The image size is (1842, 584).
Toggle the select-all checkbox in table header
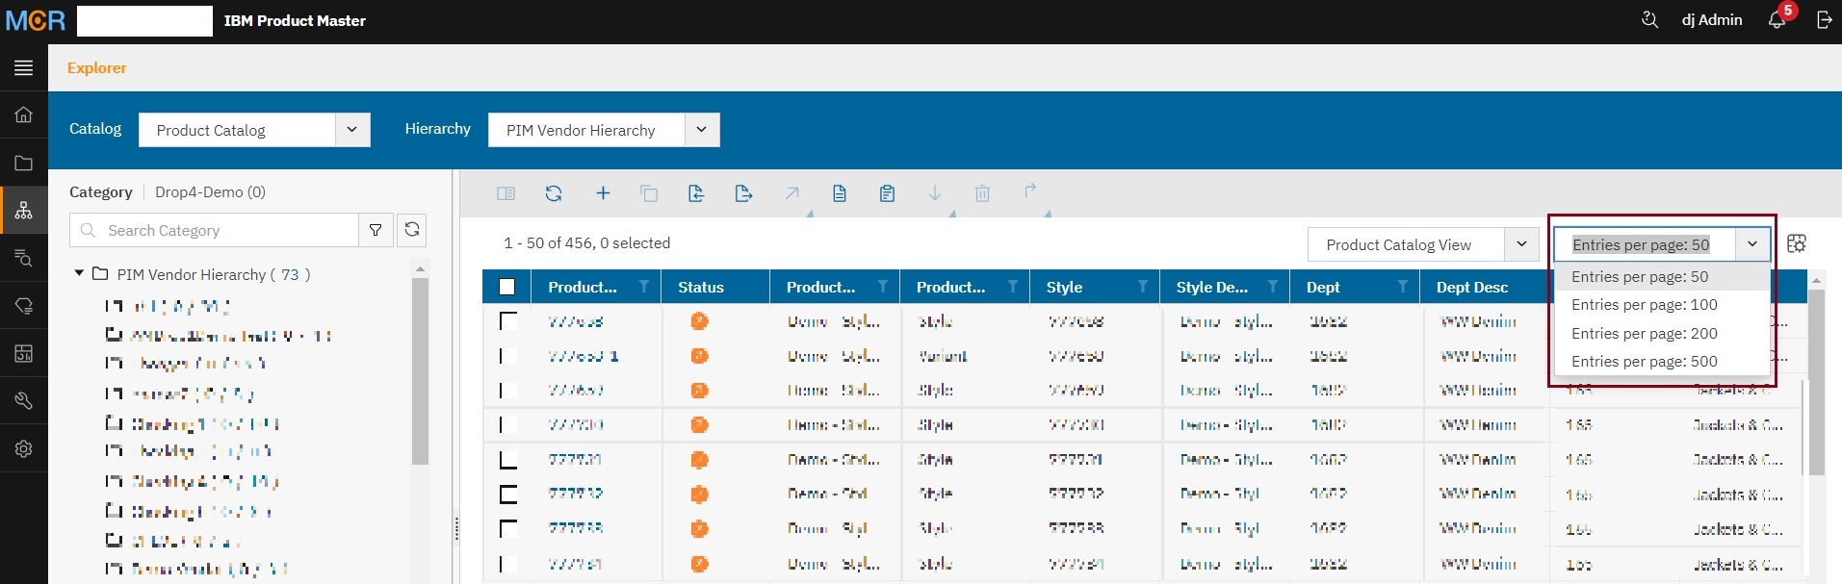pos(507,287)
